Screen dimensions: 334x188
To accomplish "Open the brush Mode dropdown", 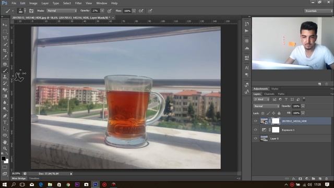I will pos(62,10).
